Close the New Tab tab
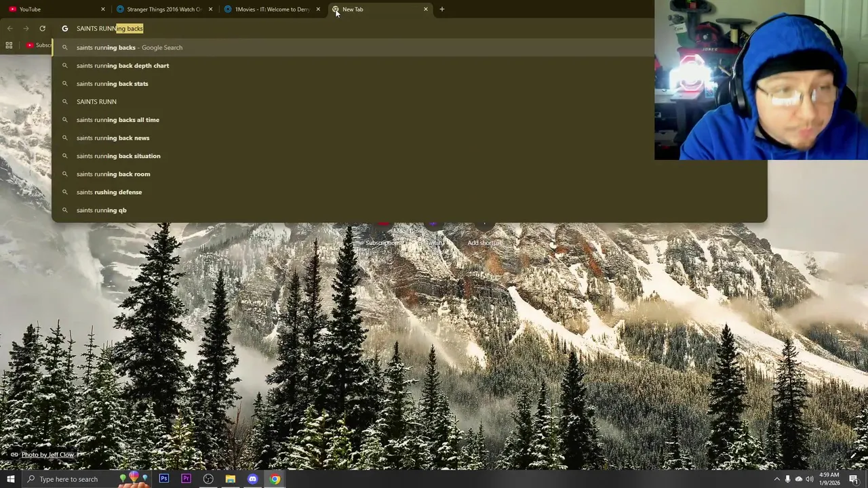 tap(426, 9)
